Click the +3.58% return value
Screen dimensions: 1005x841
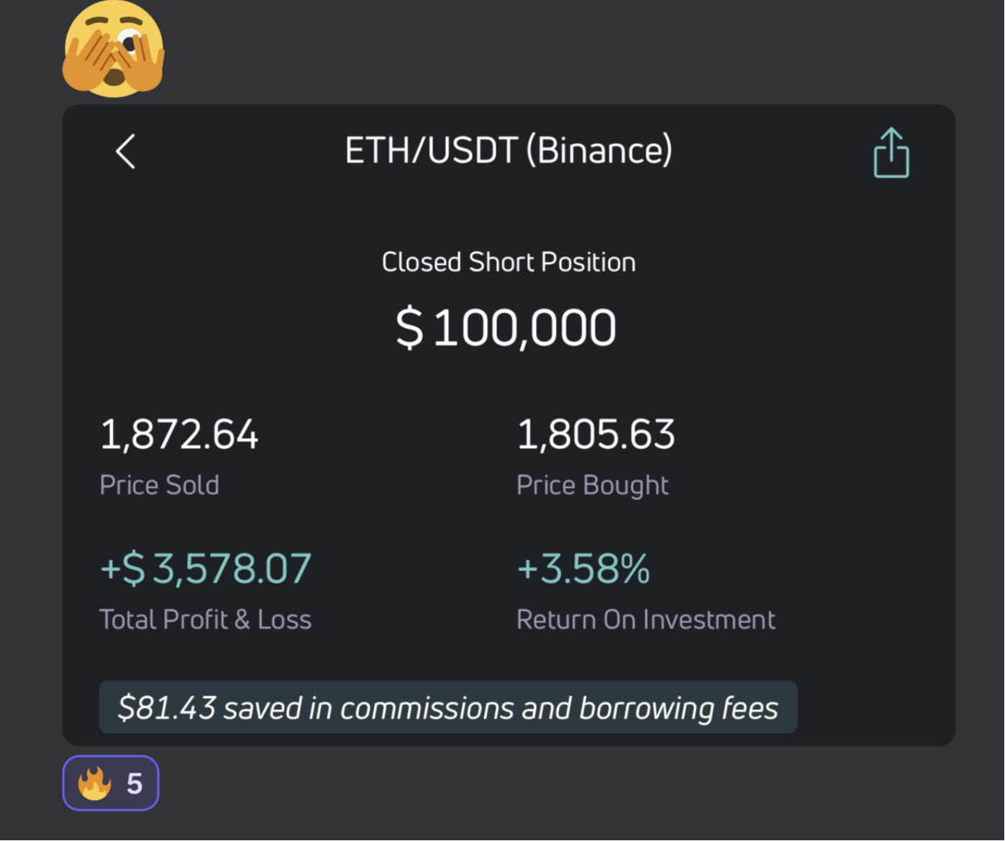[583, 569]
